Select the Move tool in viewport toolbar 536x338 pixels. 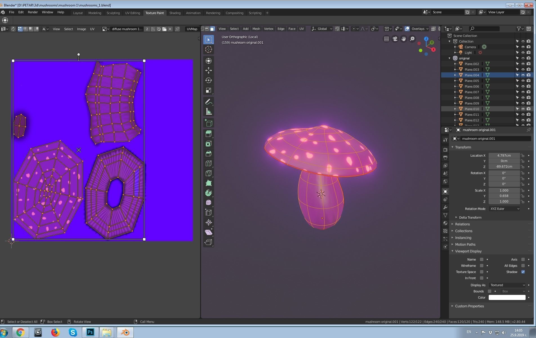coord(209,70)
